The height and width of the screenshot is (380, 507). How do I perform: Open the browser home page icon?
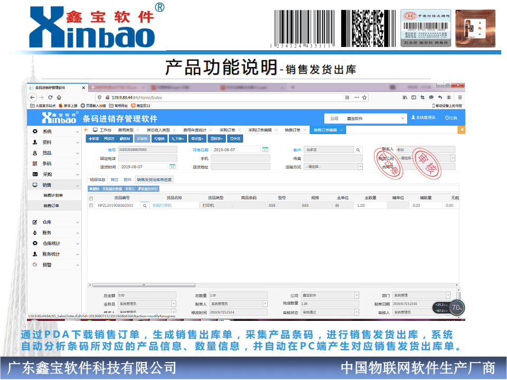(x=59, y=97)
